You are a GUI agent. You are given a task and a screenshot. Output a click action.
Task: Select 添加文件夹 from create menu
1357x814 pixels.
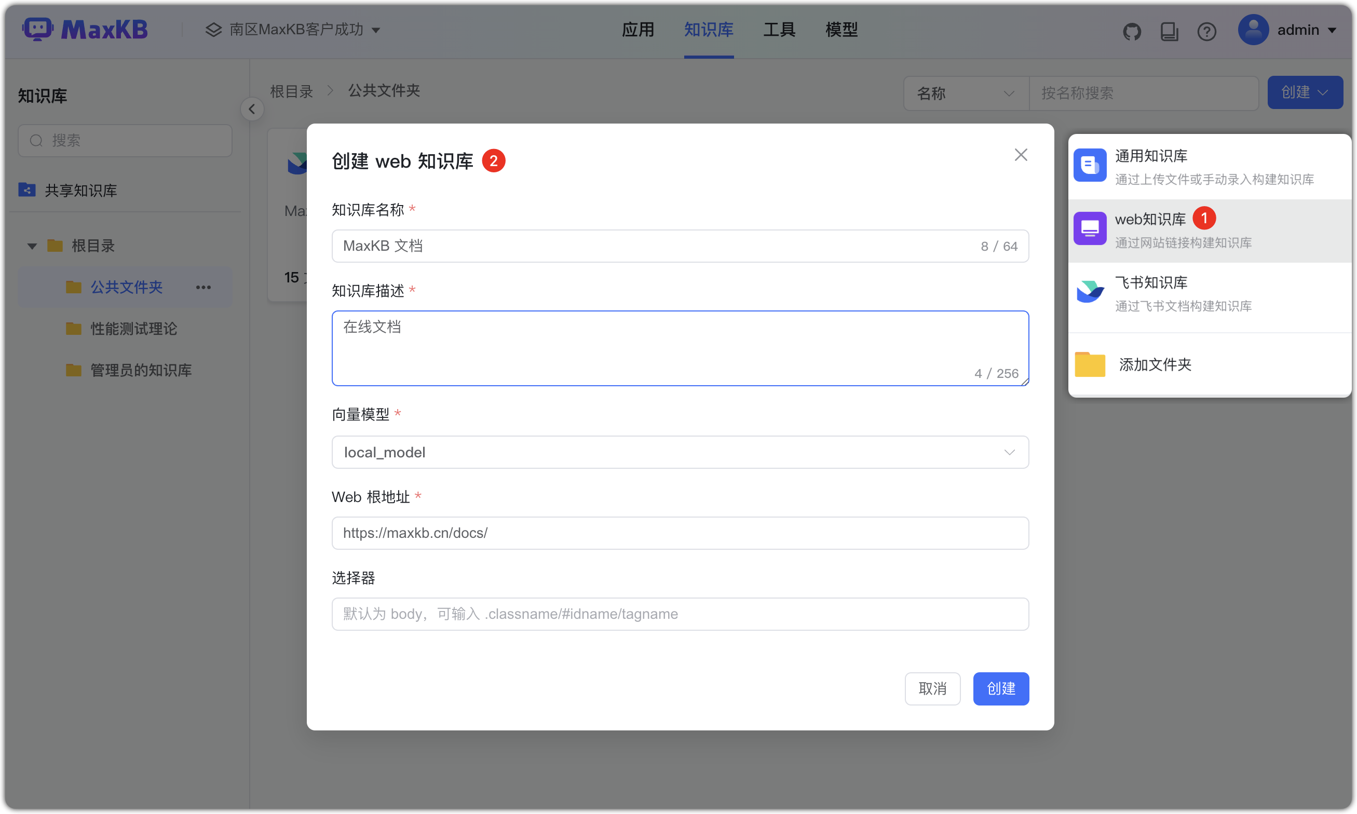pyautogui.click(x=1209, y=364)
